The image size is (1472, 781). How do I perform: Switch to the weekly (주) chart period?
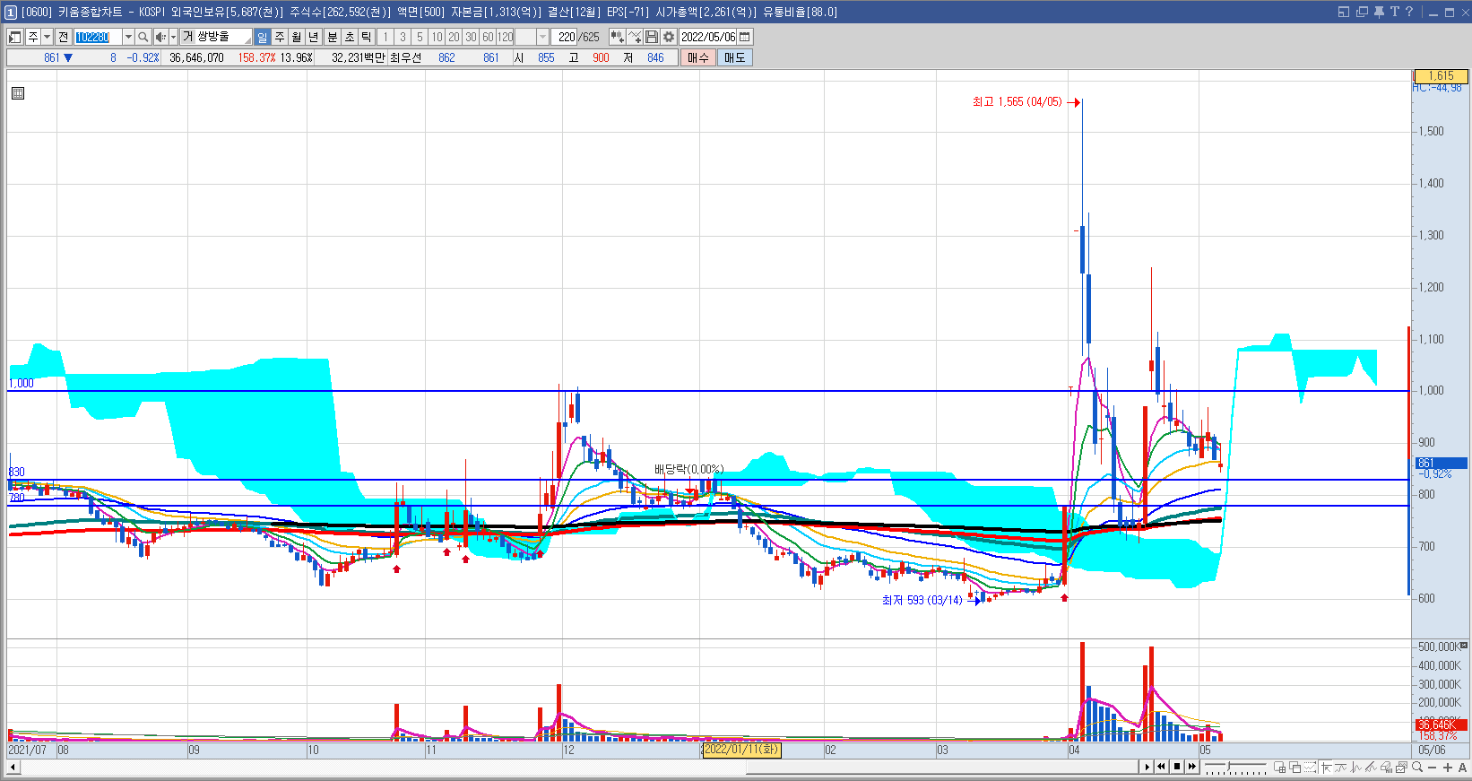pyautogui.click(x=280, y=37)
